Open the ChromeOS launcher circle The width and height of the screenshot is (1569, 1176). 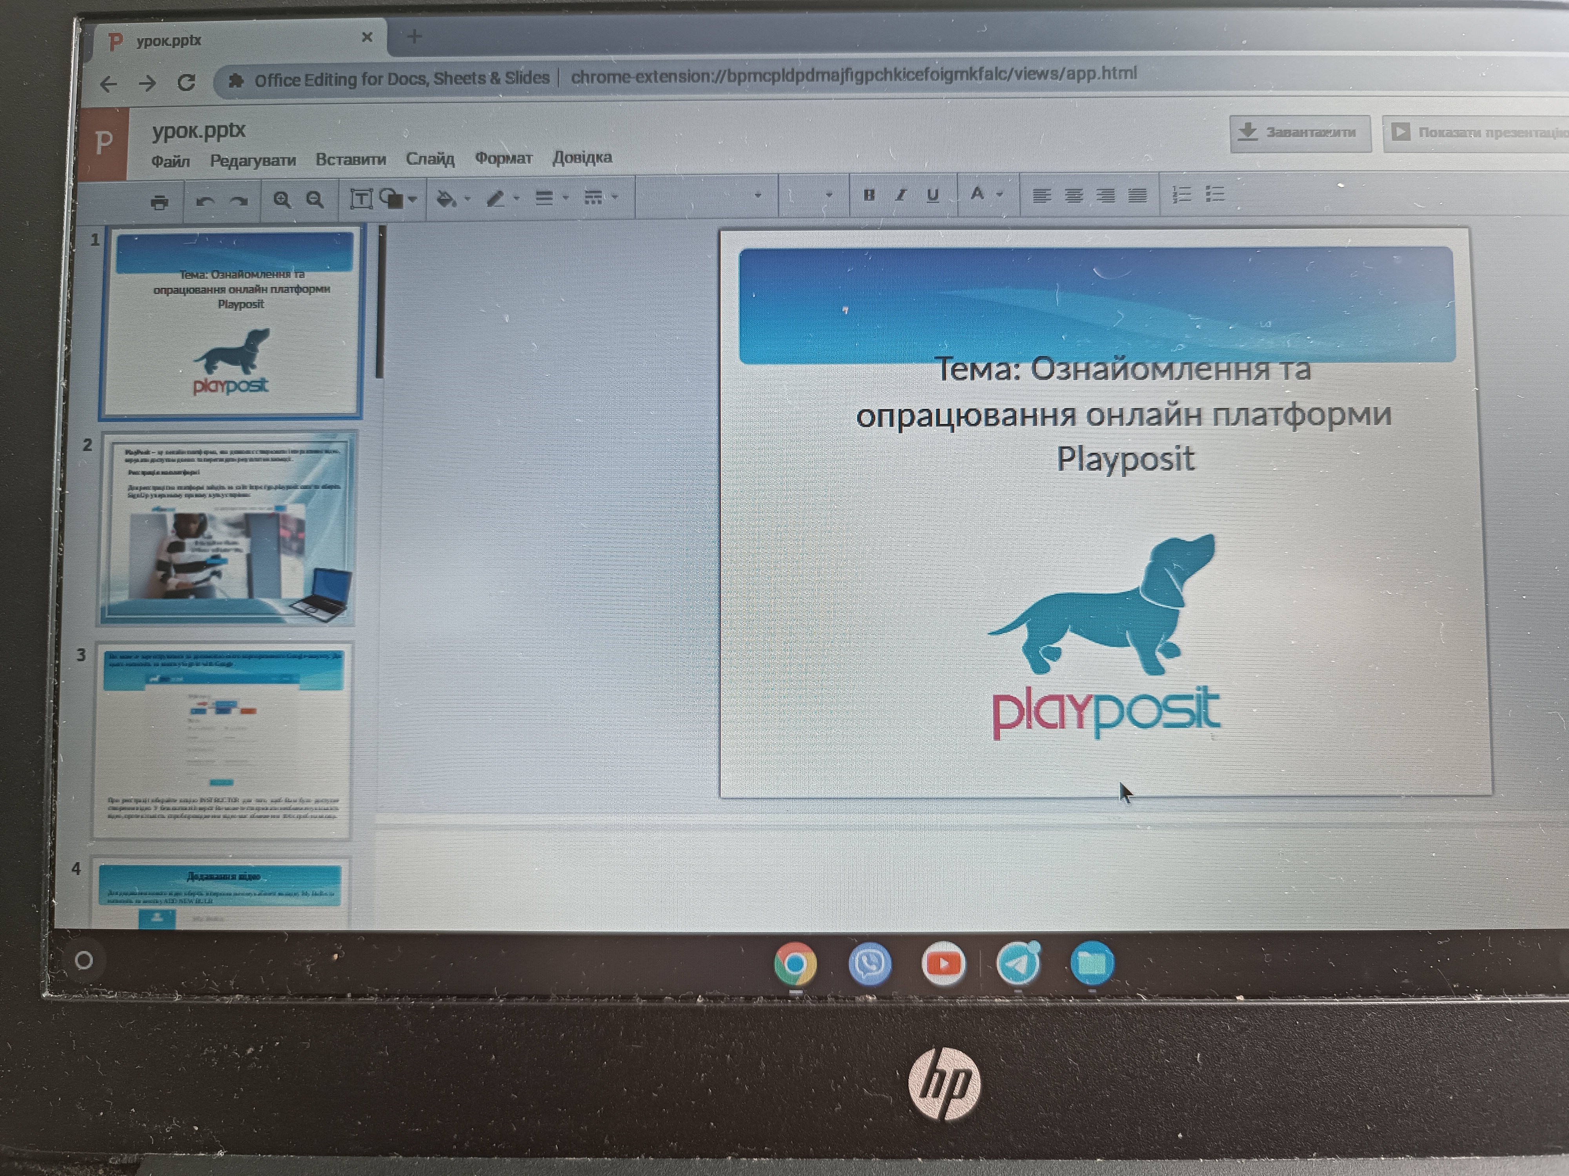84,960
